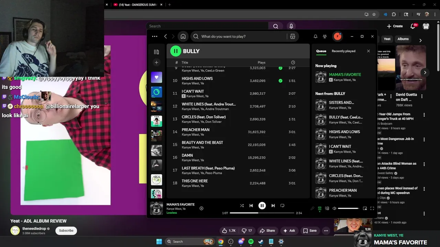Select the Albums chip on YouTube
440x247 pixels.
tap(403, 39)
